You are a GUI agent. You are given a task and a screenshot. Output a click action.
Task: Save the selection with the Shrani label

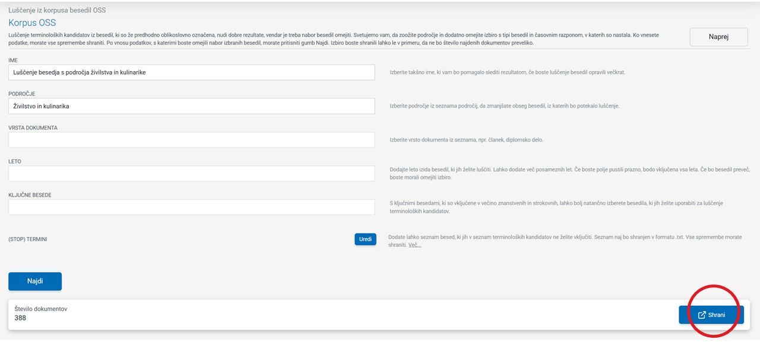coord(717,315)
